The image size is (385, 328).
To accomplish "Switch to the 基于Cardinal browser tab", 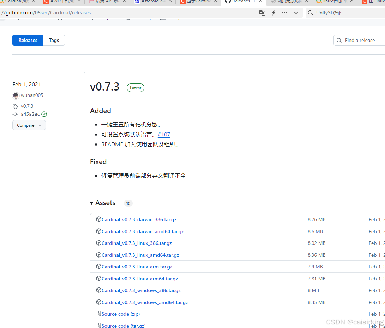I will [198, 2].
